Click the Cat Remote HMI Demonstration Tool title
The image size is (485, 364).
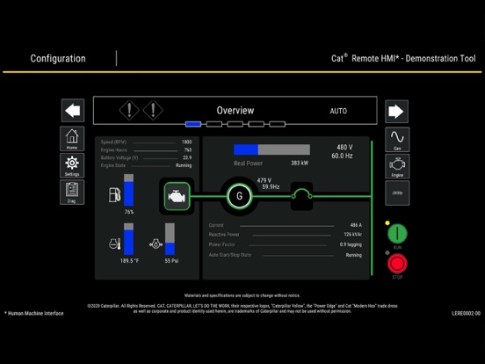click(x=403, y=58)
